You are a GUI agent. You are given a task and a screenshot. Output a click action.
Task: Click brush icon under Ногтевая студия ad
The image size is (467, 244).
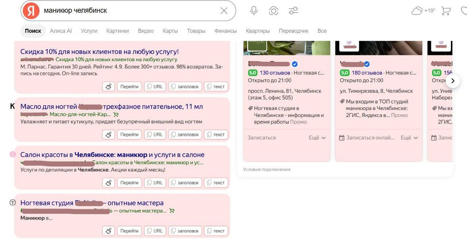click(108, 231)
